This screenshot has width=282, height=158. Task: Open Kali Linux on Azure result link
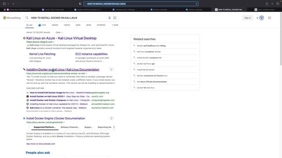pyautogui.click(x=61, y=38)
